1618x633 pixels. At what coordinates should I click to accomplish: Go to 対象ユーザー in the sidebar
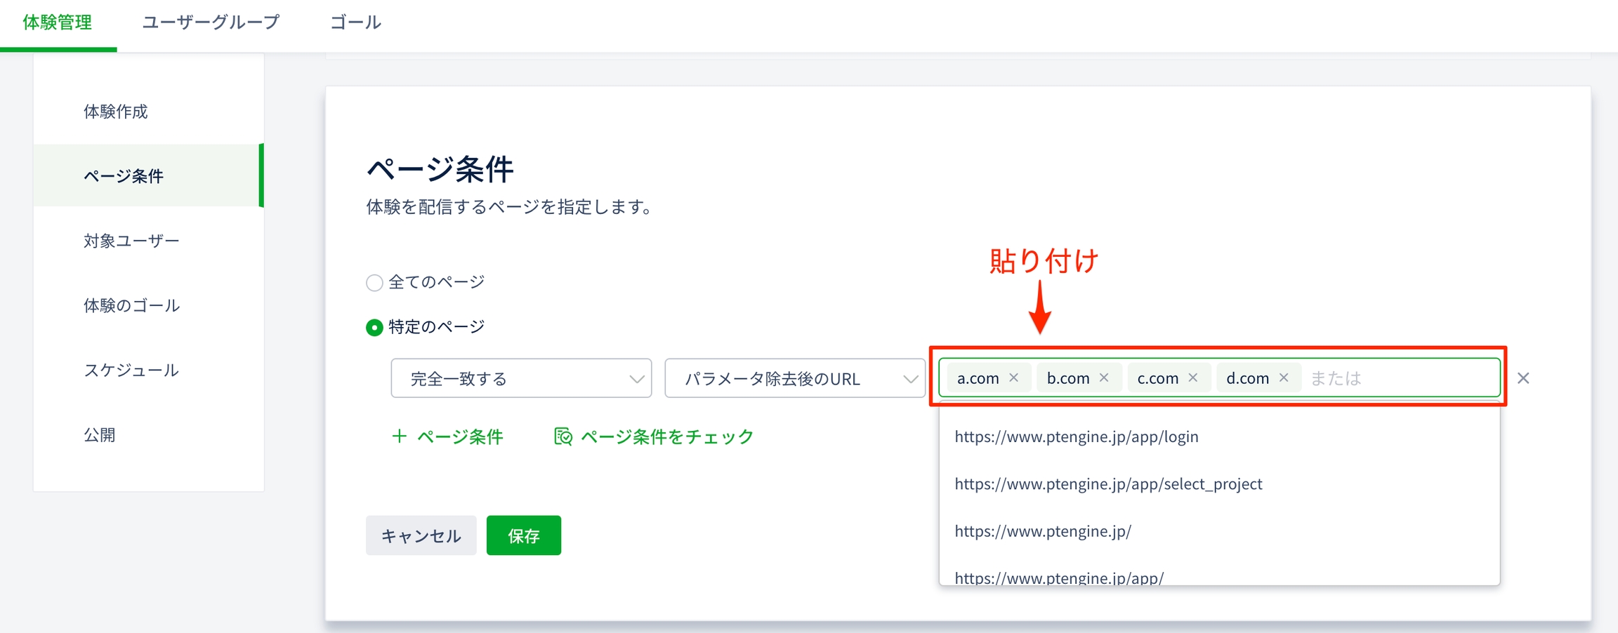(x=131, y=241)
